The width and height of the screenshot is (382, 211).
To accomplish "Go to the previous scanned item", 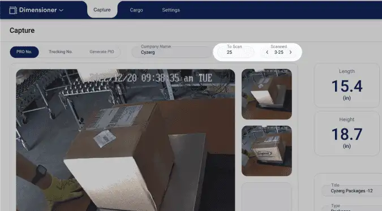I will click(x=267, y=52).
